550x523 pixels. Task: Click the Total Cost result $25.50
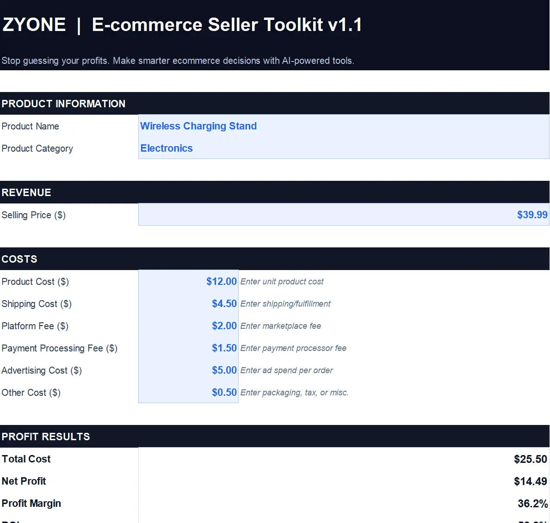pos(531,459)
